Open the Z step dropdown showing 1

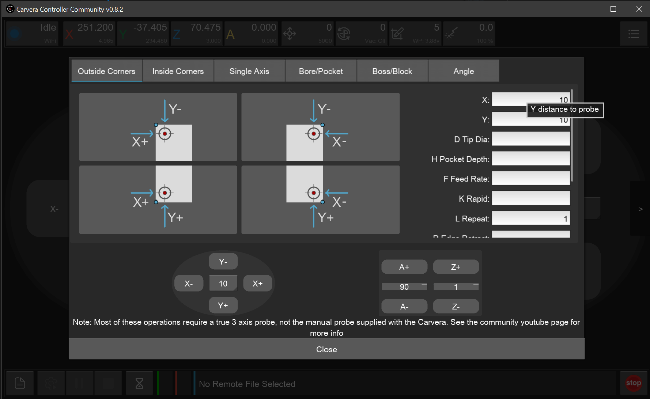(456, 287)
